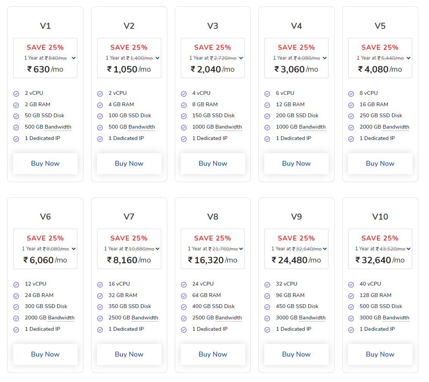
Task: Click the Bandwidth tooltip label in V3
Action: [228, 127]
